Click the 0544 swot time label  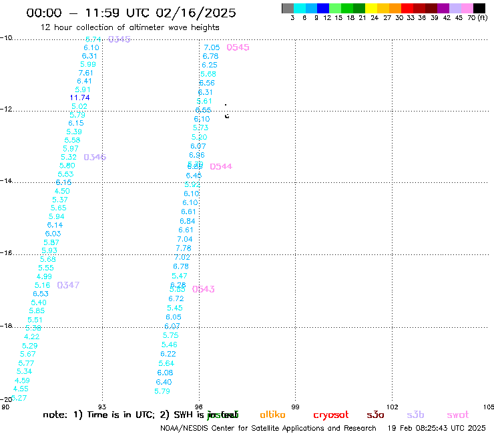[221, 166]
